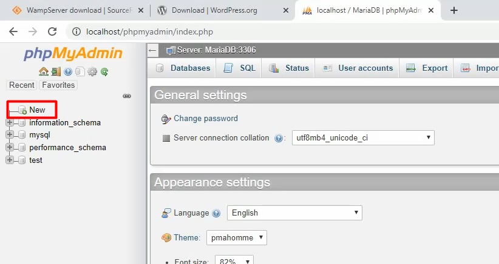Click the Change password key icon
This screenshot has width=499, height=264.
tap(166, 119)
